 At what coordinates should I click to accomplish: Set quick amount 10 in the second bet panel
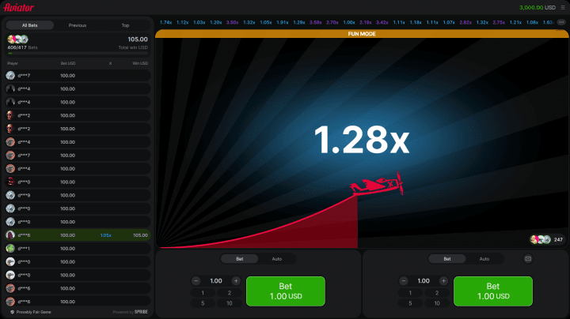pyautogui.click(x=437, y=303)
